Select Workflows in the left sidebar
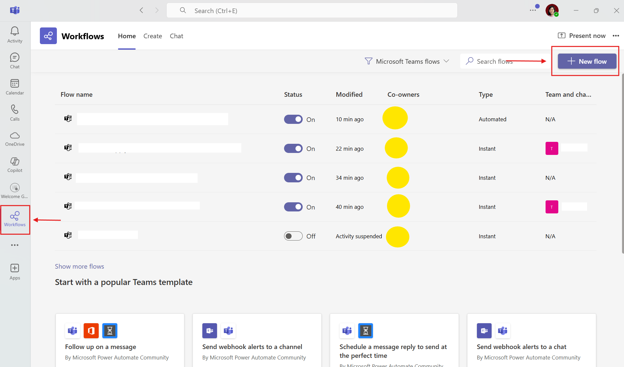The width and height of the screenshot is (624, 367). click(15, 219)
